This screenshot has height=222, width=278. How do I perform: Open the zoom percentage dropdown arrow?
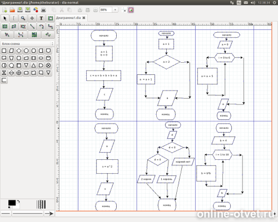pyautogui.click(x=115, y=10)
